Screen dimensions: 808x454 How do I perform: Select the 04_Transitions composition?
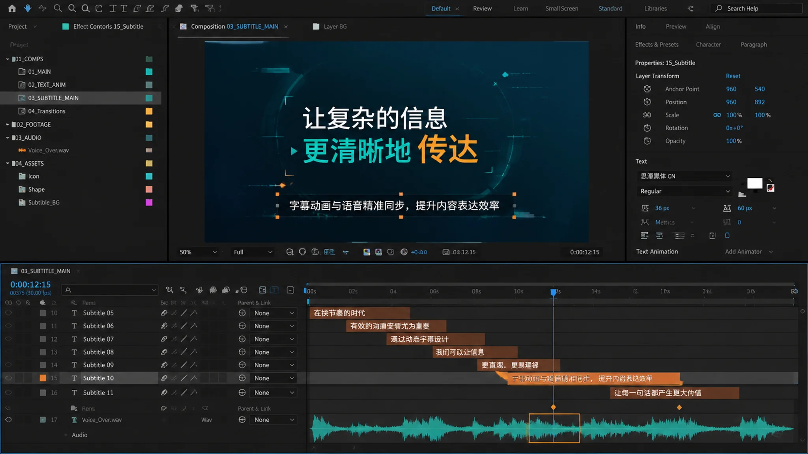pos(47,111)
